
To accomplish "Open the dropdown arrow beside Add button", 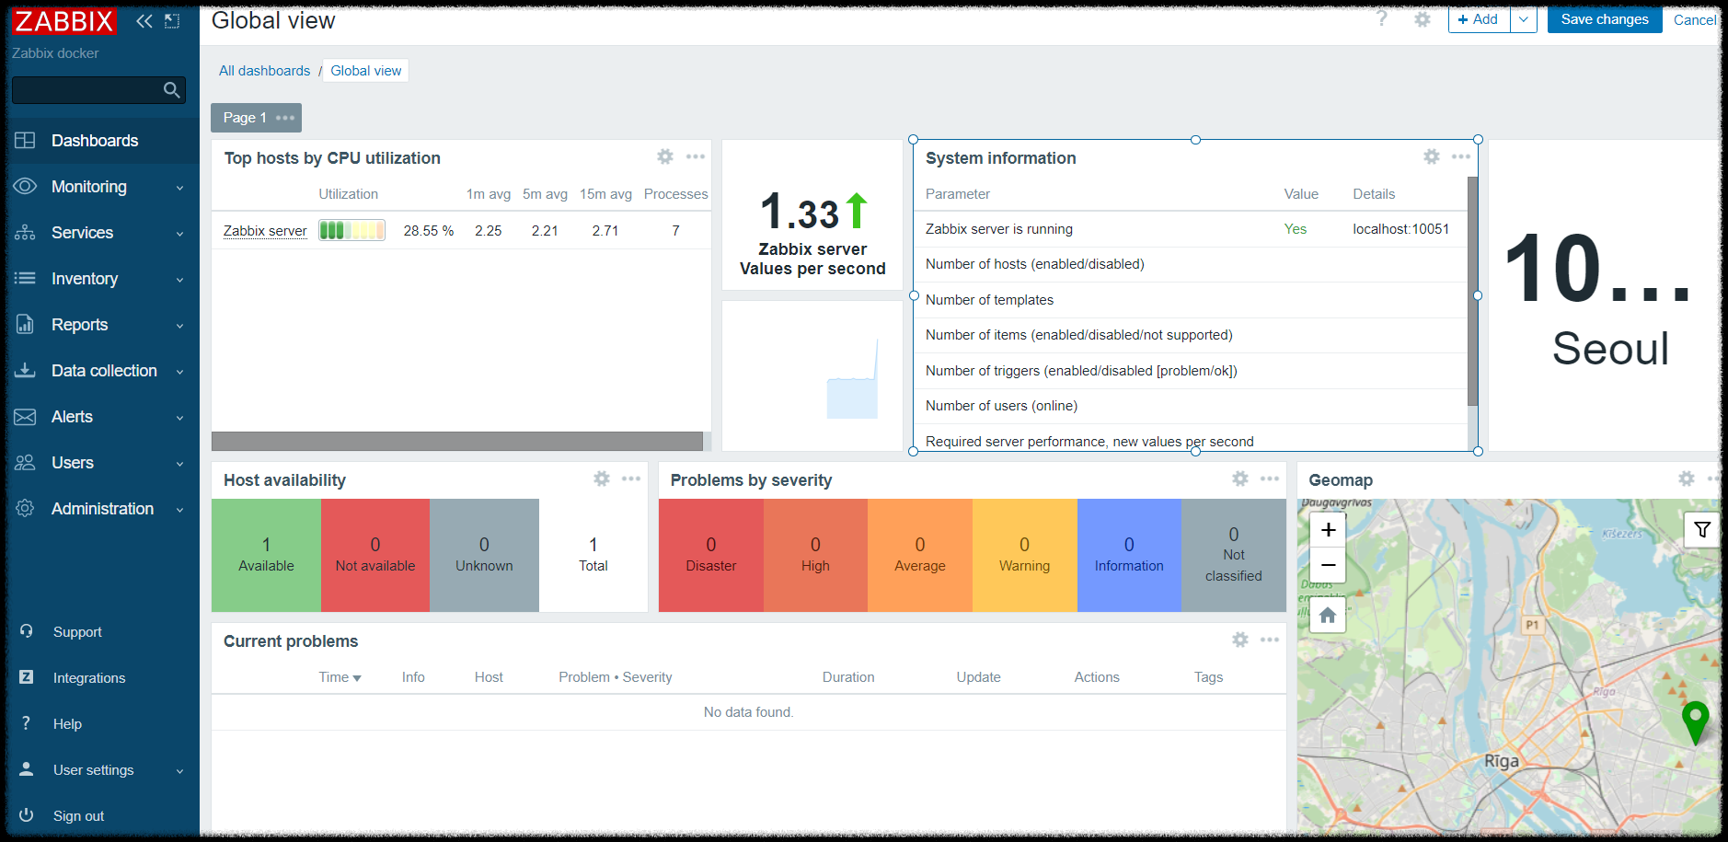I will pos(1524,19).
